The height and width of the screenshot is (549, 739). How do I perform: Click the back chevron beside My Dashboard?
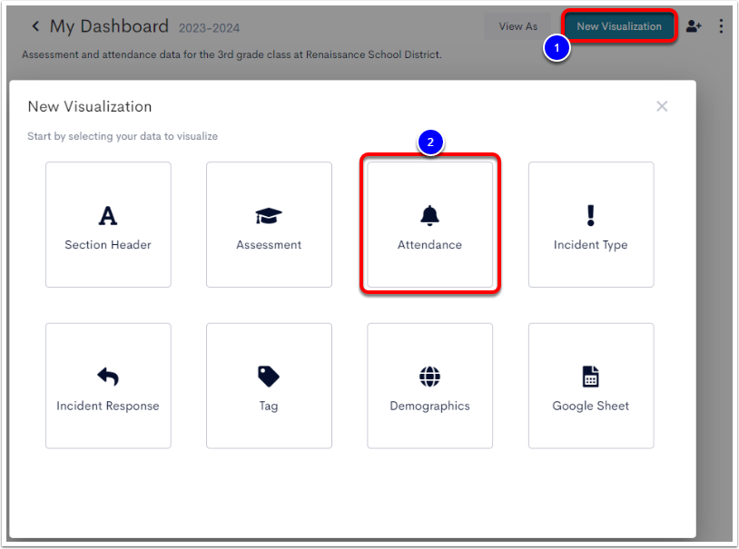(35, 26)
